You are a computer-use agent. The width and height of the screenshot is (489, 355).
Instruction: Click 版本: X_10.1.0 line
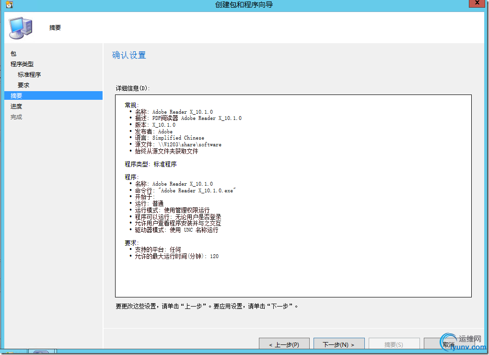pos(155,125)
